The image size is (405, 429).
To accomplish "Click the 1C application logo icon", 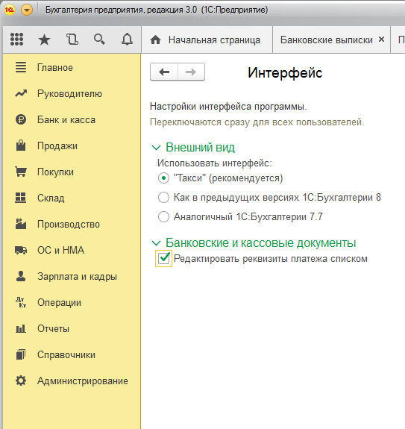I will tap(10, 10).
